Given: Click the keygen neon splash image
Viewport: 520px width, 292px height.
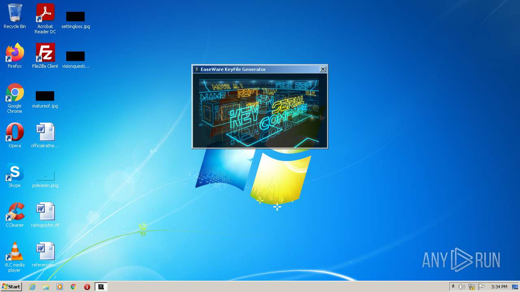Looking at the screenshot, I should click(x=259, y=113).
